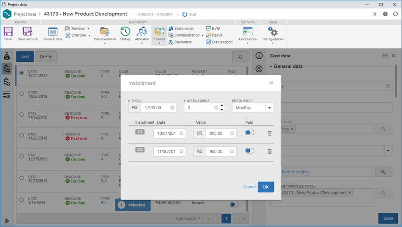The width and height of the screenshot is (402, 227).
Task: Click the Delete button
Action: 46,57
